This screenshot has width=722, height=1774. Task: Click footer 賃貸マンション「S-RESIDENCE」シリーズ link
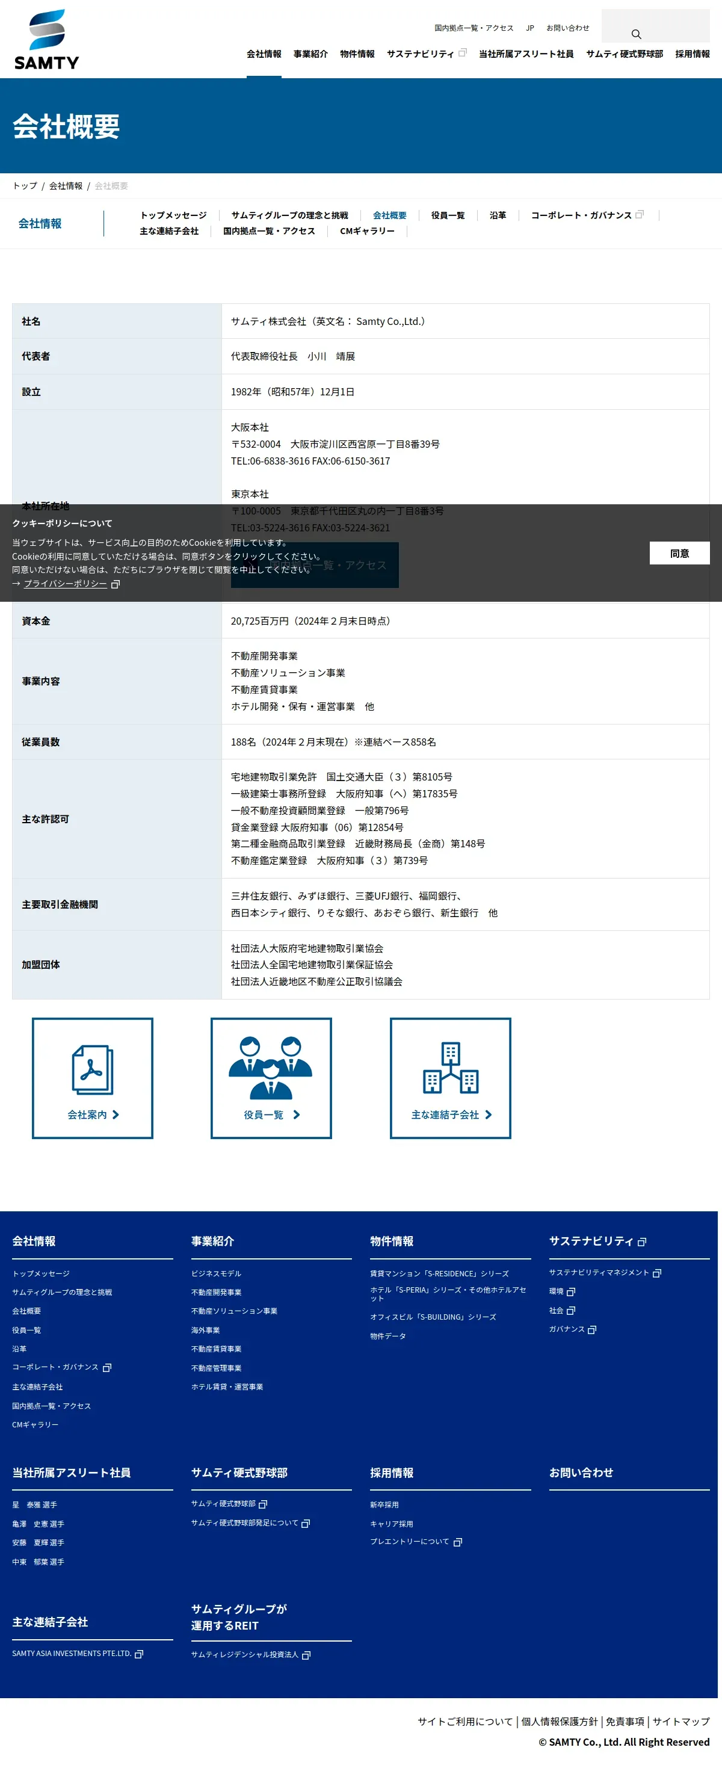click(440, 1273)
